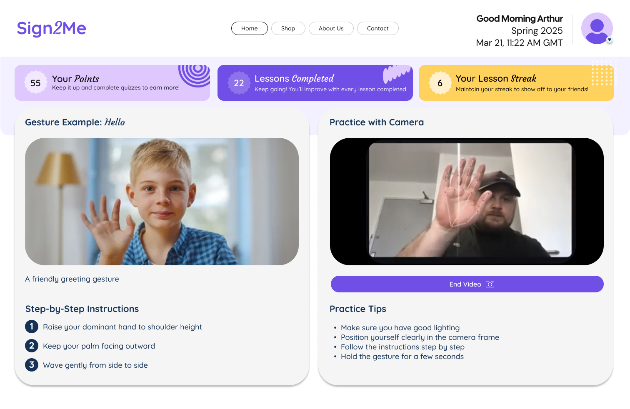Select the 6 lesson streak badge
This screenshot has height=409, width=630.
click(x=440, y=83)
